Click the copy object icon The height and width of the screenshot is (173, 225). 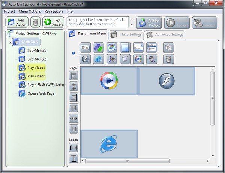168,47
